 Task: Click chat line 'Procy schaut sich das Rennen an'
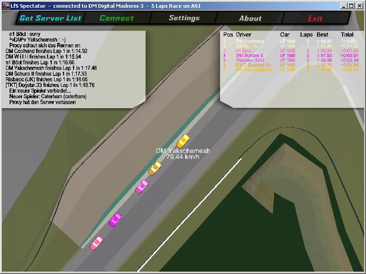(x=45, y=45)
